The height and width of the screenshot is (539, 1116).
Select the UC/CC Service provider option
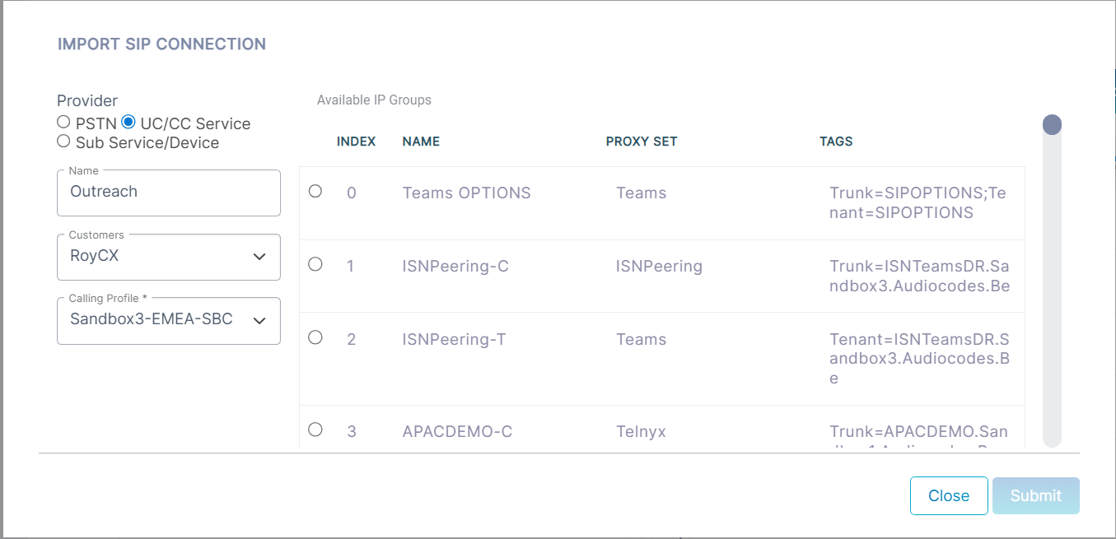(128, 123)
